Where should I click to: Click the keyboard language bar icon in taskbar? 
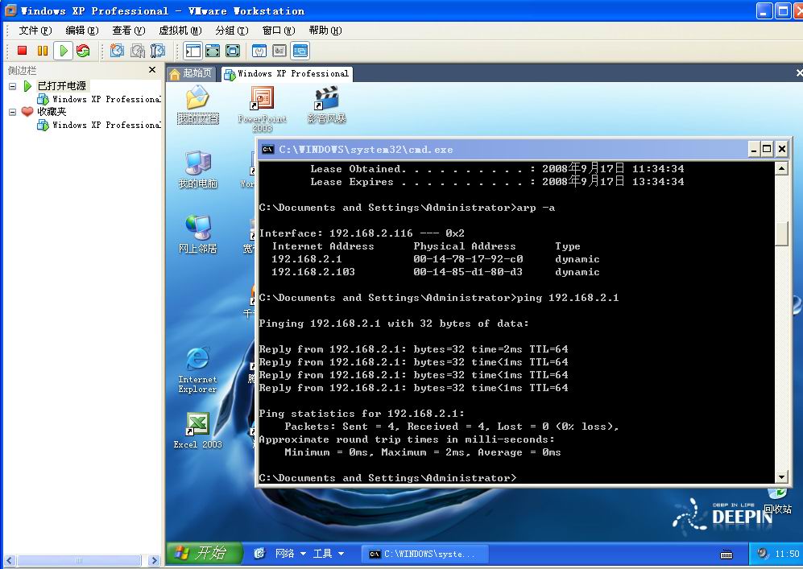[726, 555]
